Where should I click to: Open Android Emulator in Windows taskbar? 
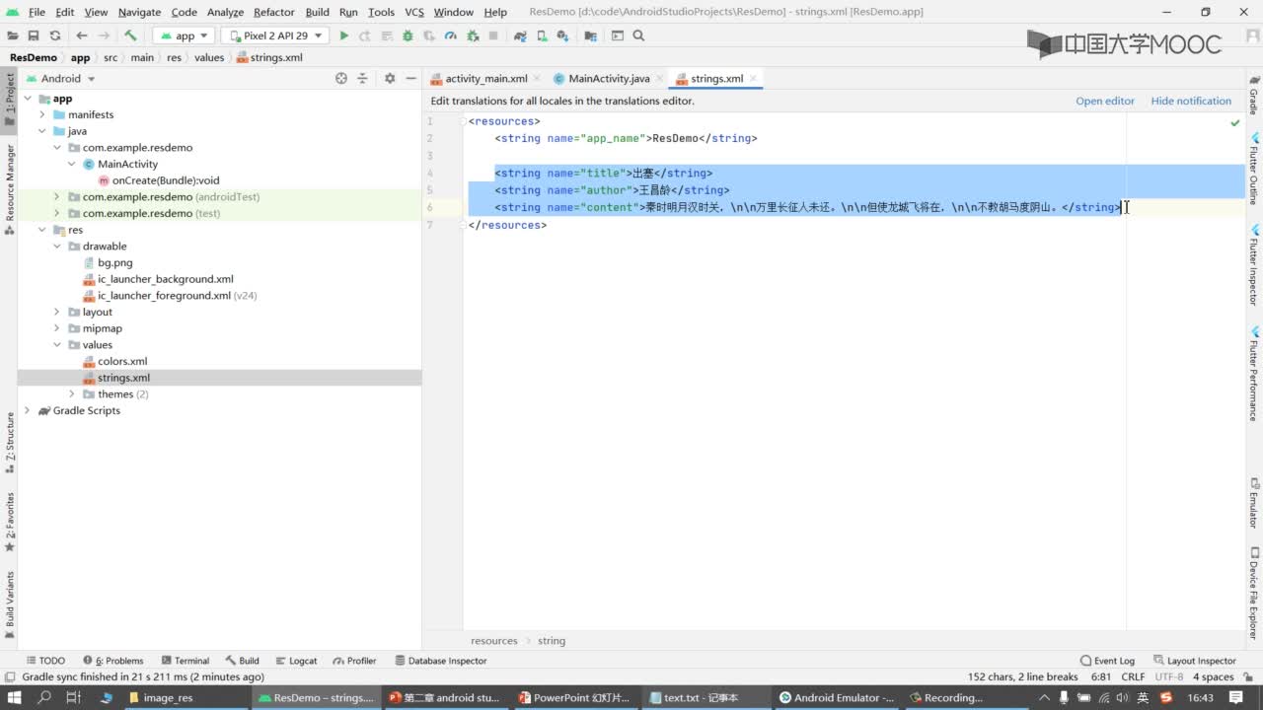(836, 697)
